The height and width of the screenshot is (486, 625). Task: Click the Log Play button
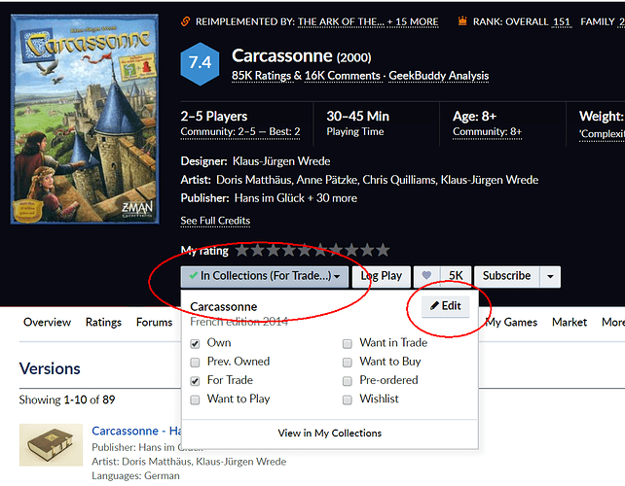pos(382,276)
